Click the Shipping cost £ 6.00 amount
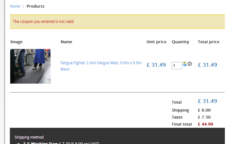 click(x=204, y=110)
